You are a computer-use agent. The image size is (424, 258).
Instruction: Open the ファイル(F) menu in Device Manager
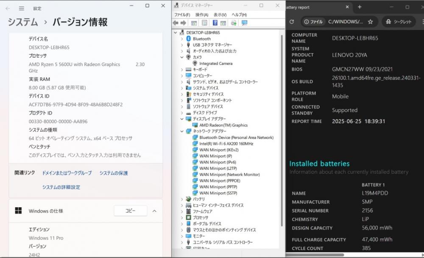[x=182, y=14]
